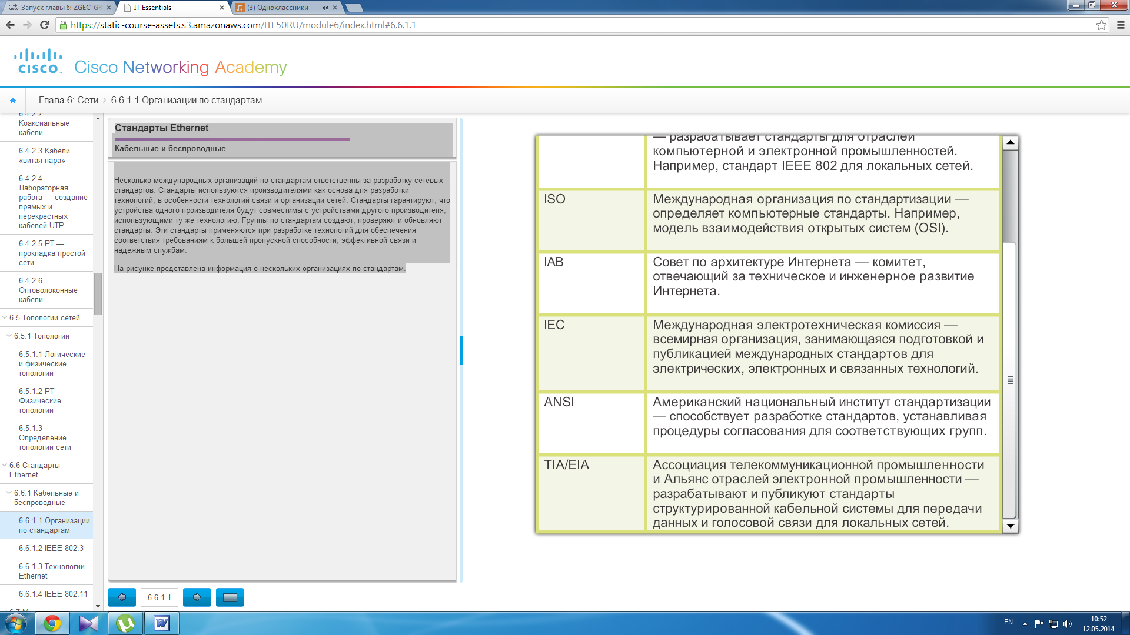Open Word from the taskbar
Screen dimensions: 1130x635
pos(162,623)
